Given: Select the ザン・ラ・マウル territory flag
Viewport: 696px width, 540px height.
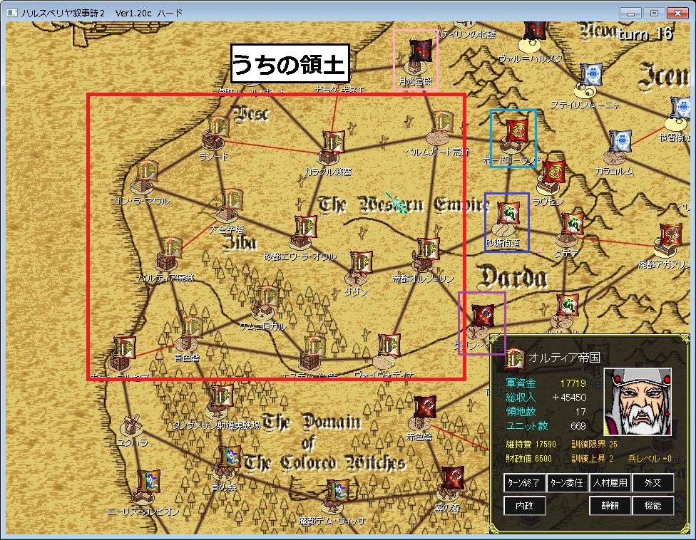Looking at the screenshot, I should (x=146, y=172).
